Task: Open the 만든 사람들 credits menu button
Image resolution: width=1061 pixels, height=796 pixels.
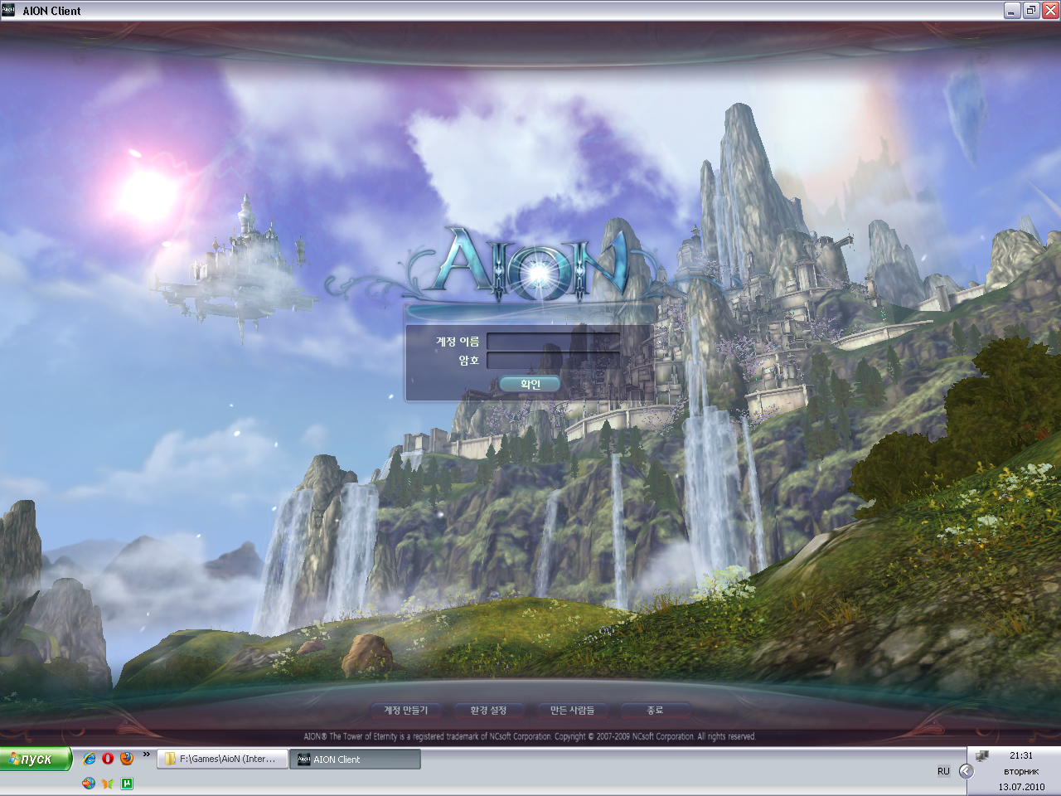Action: 572,711
